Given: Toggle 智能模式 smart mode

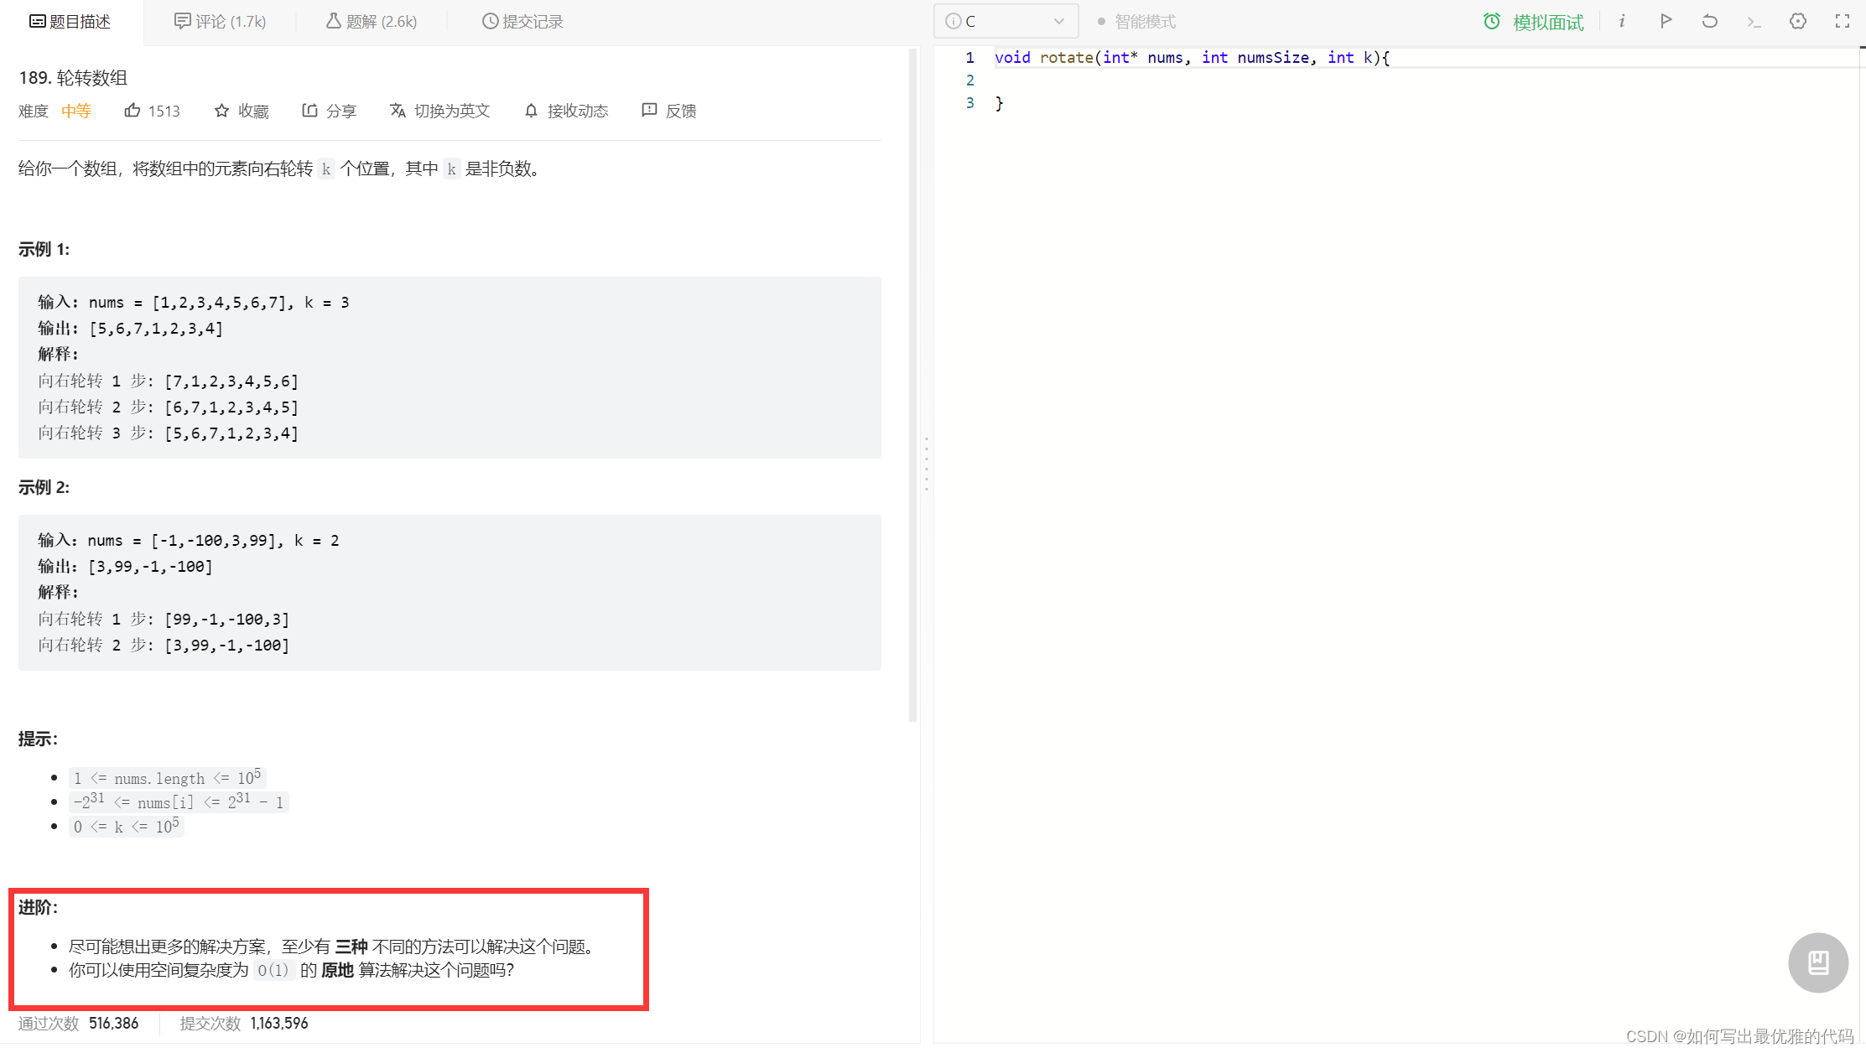Looking at the screenshot, I should (x=1136, y=22).
